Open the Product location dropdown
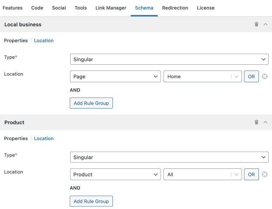This screenshot has width=272, height=209. coord(115,175)
